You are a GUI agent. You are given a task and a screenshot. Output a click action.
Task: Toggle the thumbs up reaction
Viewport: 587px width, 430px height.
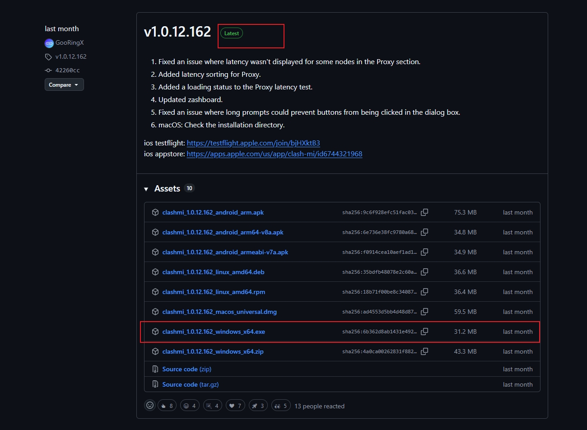tap(167, 406)
